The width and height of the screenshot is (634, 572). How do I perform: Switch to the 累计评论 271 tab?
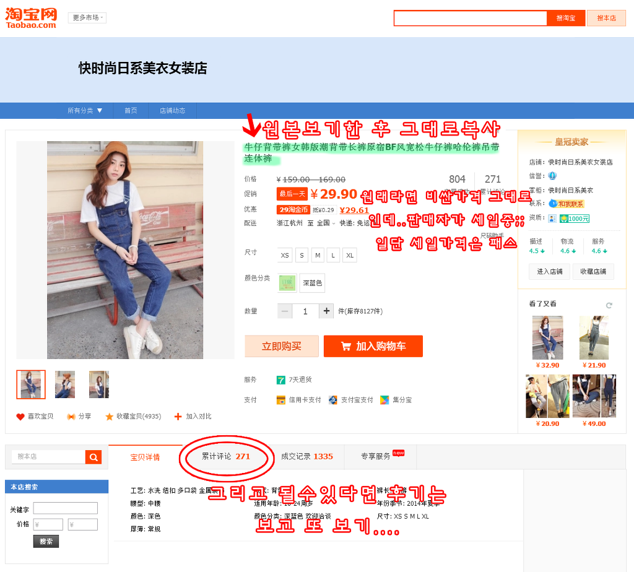click(x=226, y=456)
